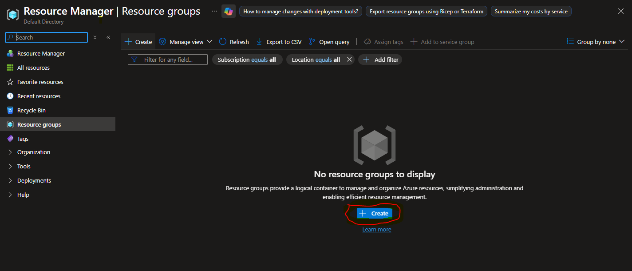Follow the Learn more link
The width and height of the screenshot is (632, 271).
tap(377, 230)
